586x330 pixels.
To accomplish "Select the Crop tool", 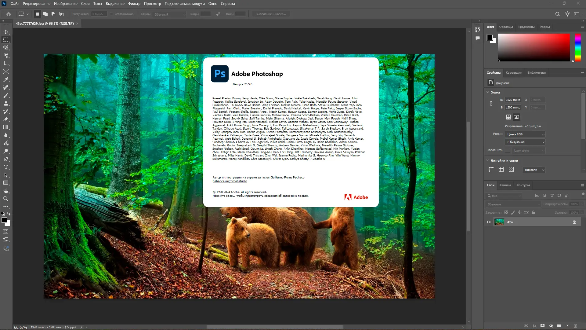I will pos(6,64).
